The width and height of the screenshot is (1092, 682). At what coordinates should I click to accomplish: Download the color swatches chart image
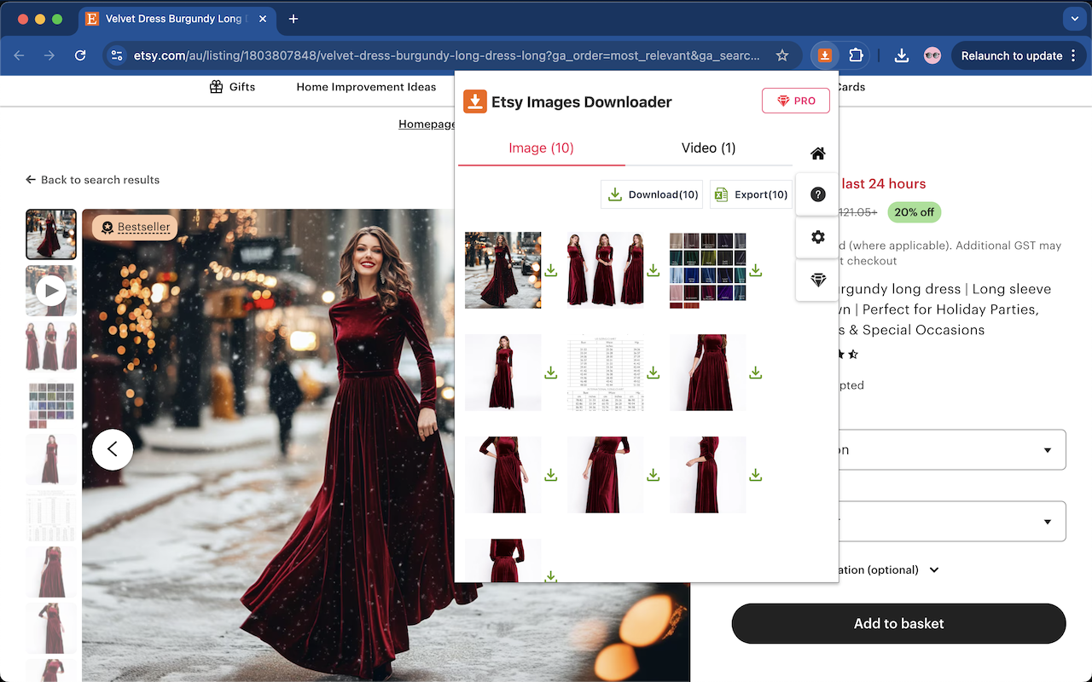(x=755, y=270)
